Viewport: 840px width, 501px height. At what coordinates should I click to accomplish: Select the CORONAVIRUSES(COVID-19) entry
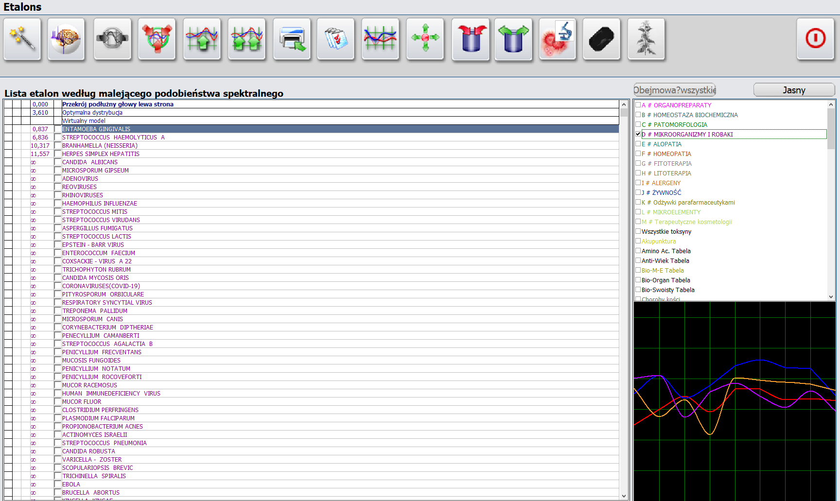coord(101,286)
